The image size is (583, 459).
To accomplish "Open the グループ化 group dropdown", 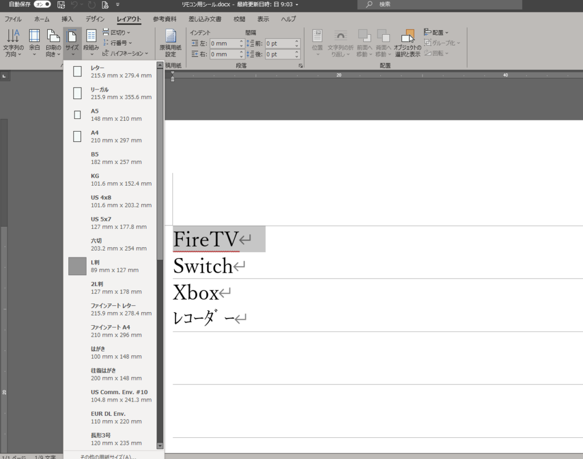I will click(x=442, y=43).
